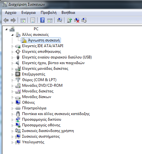142x154 pixels.
Task: Select the Επεξεργαστές tree item
Action: (x=33, y=74)
